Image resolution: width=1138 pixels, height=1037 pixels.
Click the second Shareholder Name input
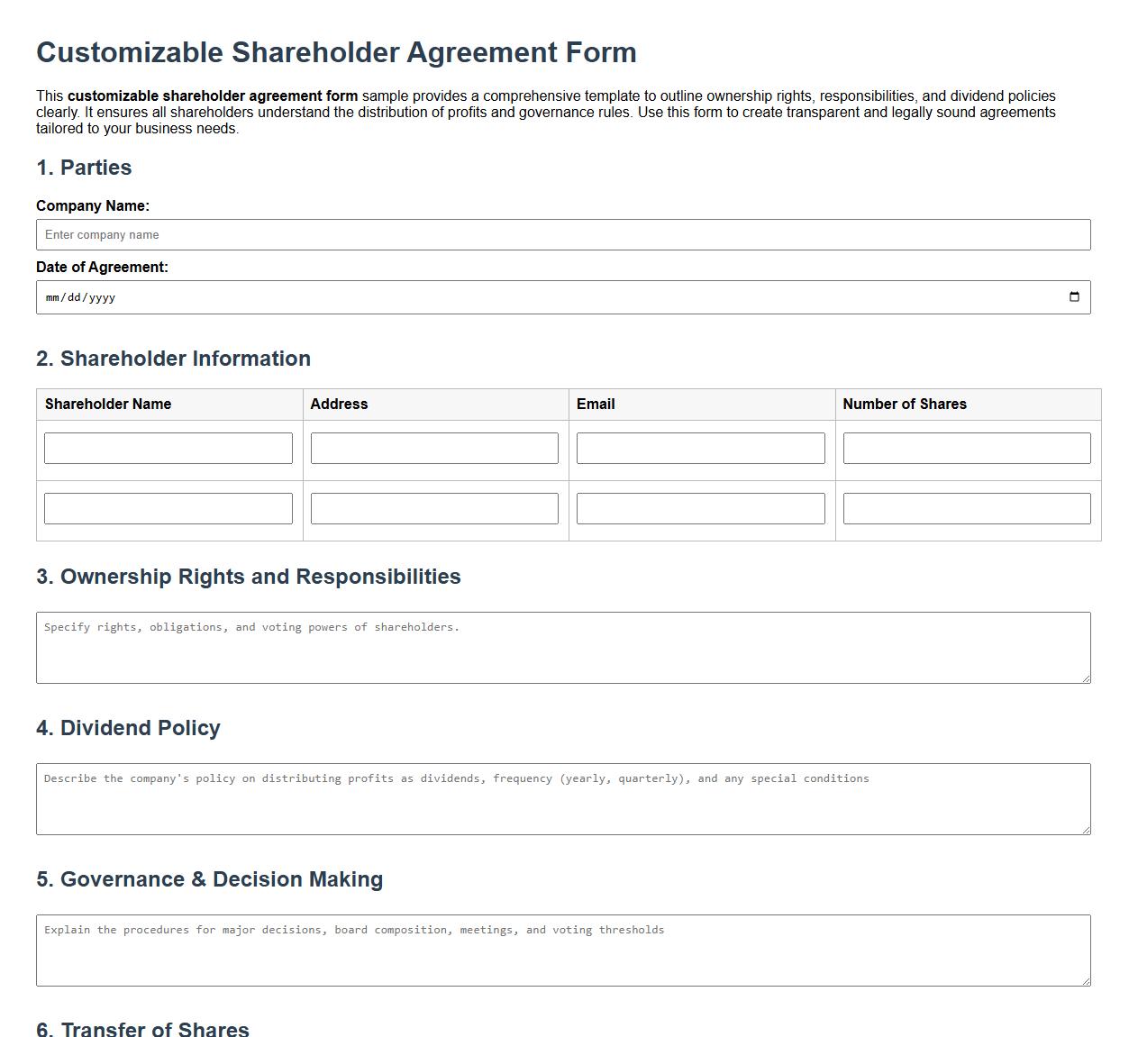point(168,507)
